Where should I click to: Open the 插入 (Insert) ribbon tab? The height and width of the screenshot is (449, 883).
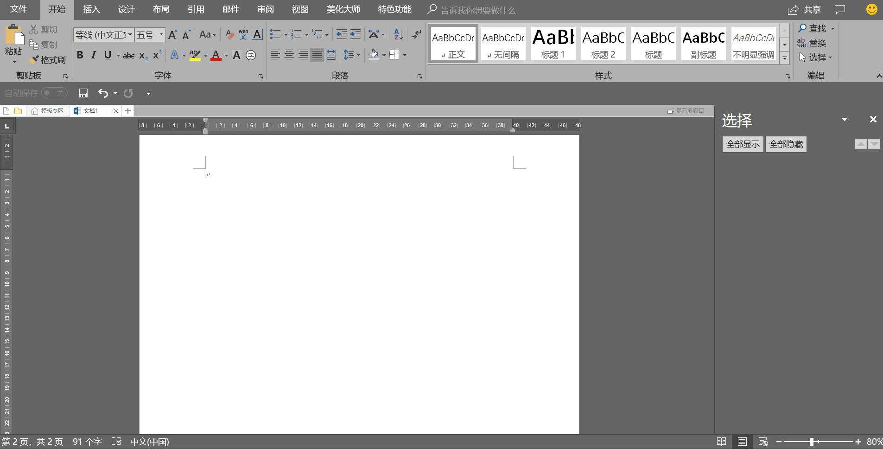click(x=91, y=10)
